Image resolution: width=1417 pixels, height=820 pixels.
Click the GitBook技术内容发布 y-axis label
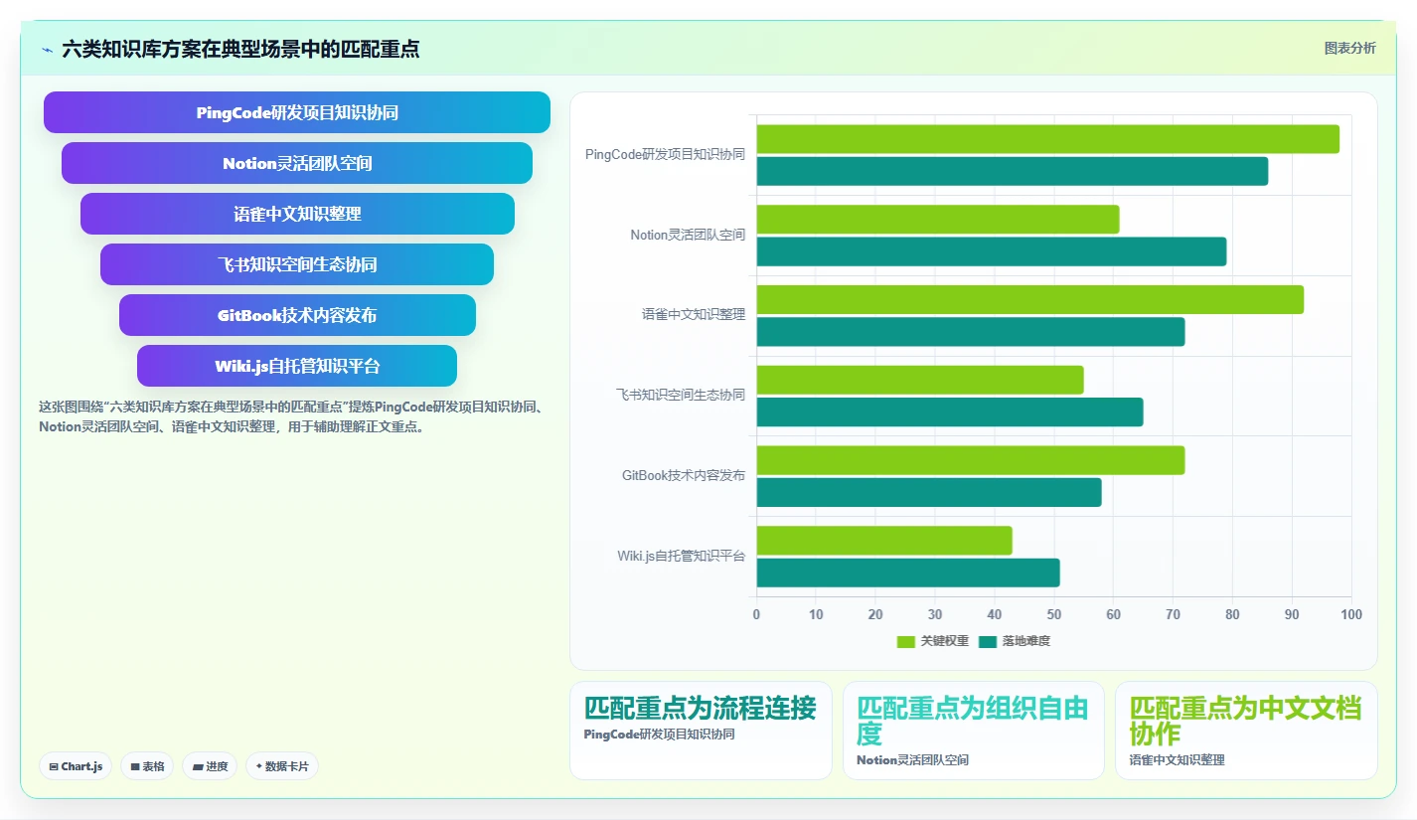tap(684, 476)
